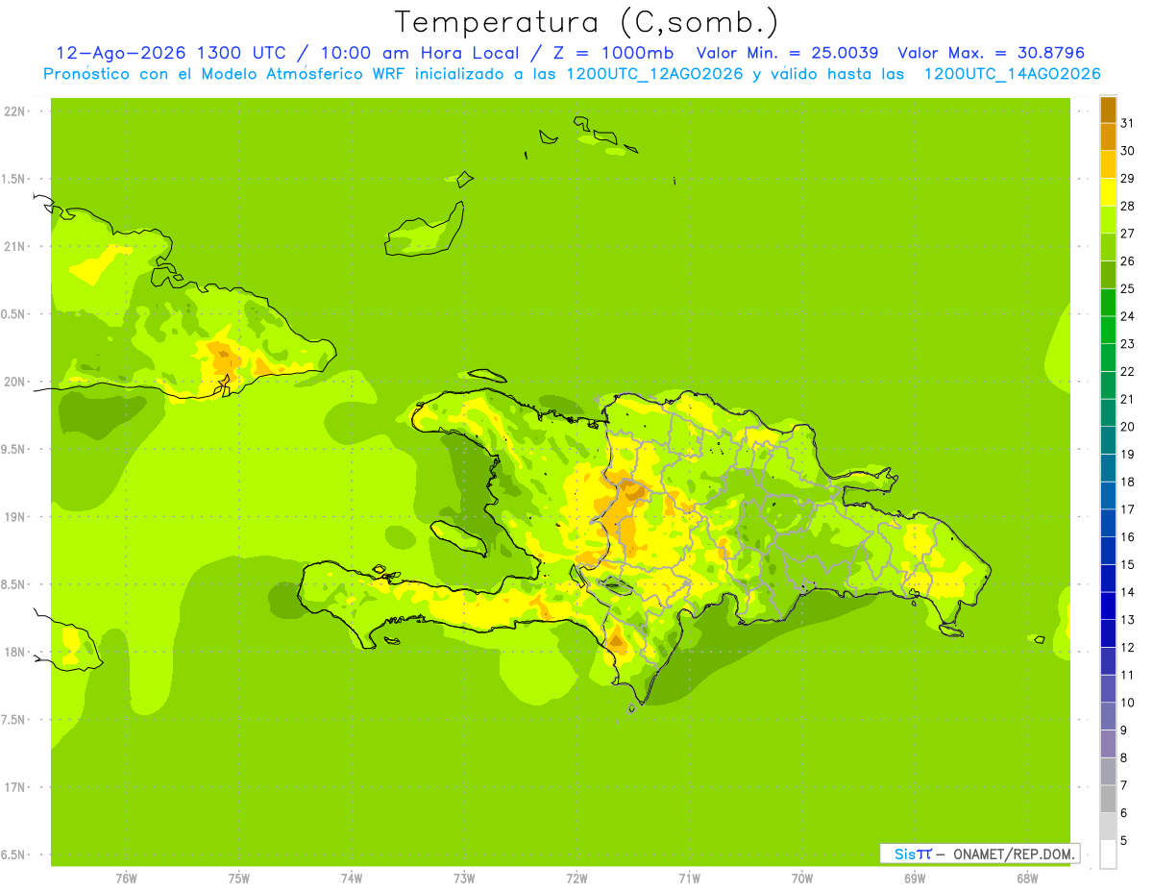Click the legend value 25
Image resolution: width=1153 pixels, height=891 pixels.
pos(1127,288)
